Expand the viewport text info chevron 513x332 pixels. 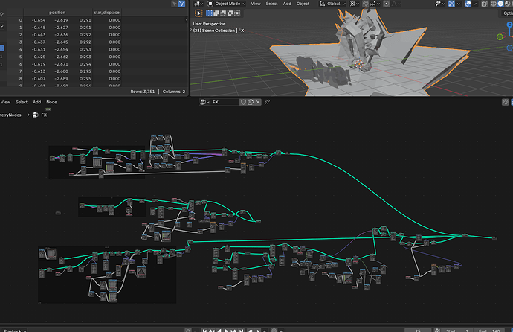[x=191, y=30]
